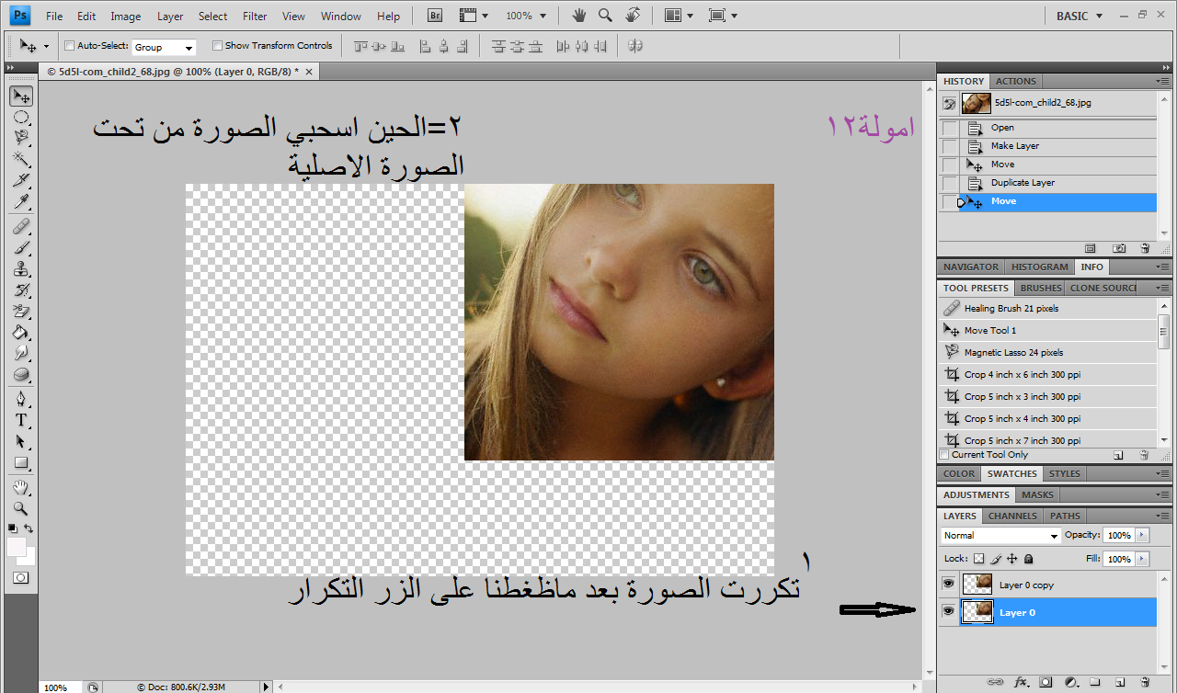Viewport: 1177px width, 693px height.
Task: Enable Show Transform Controls checkbox
Action: pos(217,46)
